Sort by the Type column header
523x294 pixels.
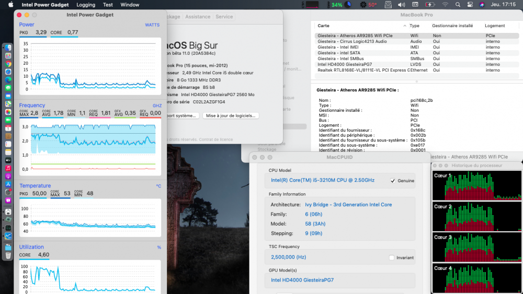tap(414, 26)
